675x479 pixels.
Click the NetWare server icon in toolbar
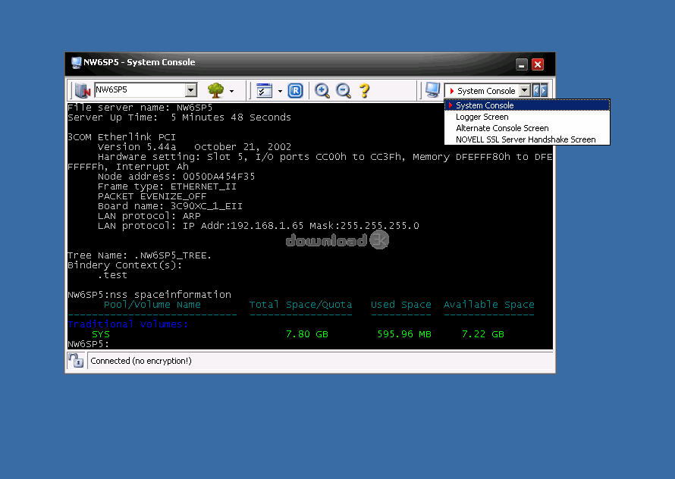pos(82,91)
